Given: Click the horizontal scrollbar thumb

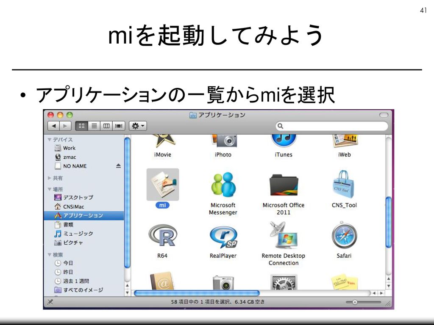Looking at the screenshot, I should coord(197,293).
